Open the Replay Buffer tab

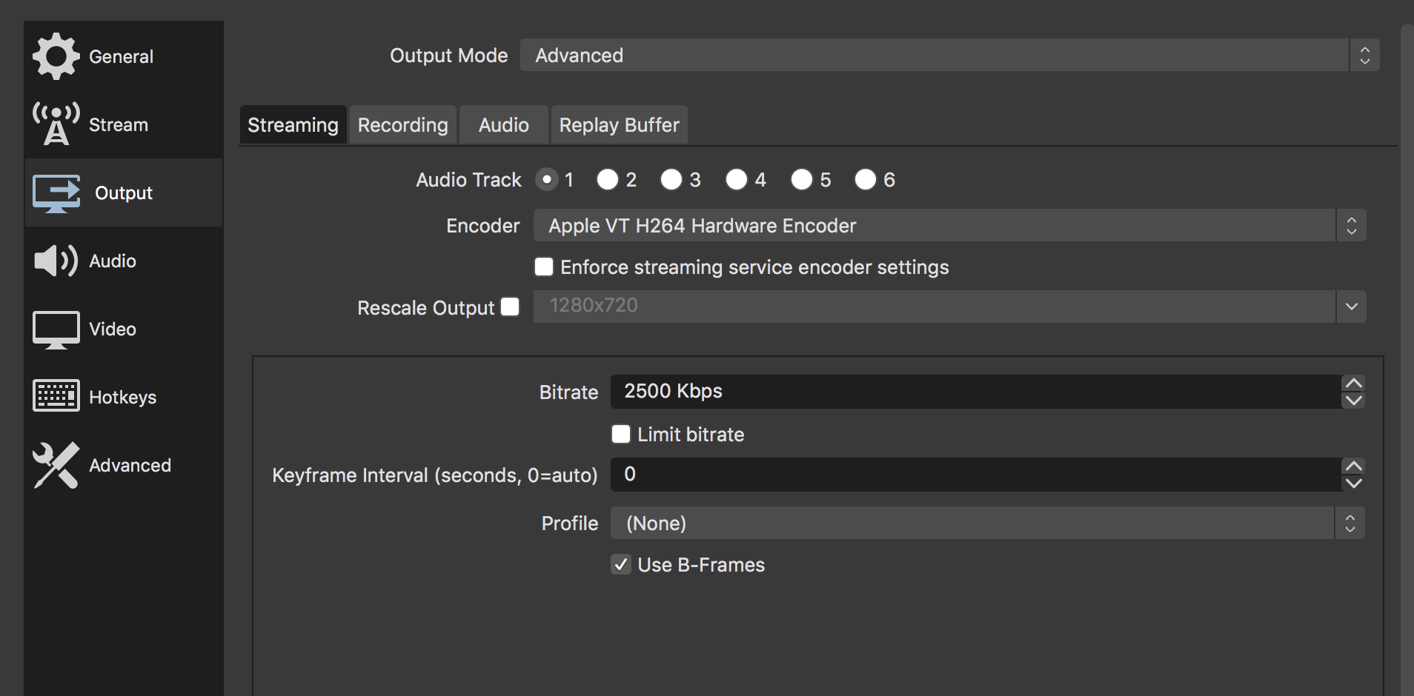click(x=619, y=125)
